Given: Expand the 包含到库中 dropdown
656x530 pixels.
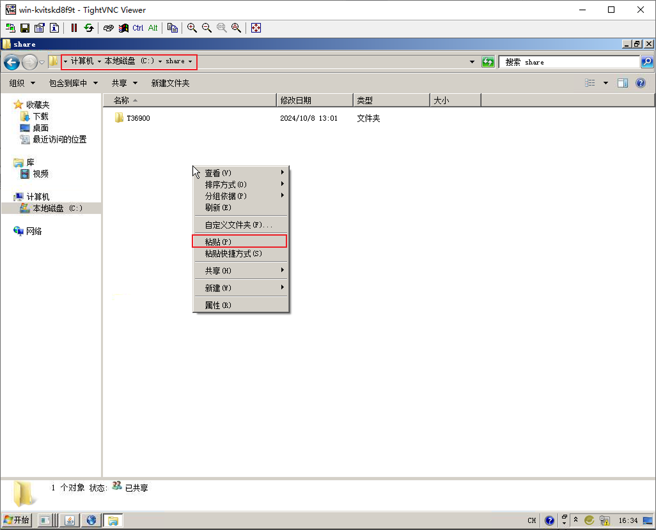Looking at the screenshot, I should pos(74,83).
